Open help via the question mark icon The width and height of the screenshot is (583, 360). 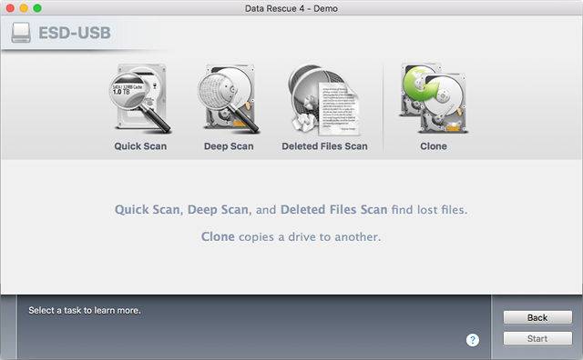[x=473, y=340]
